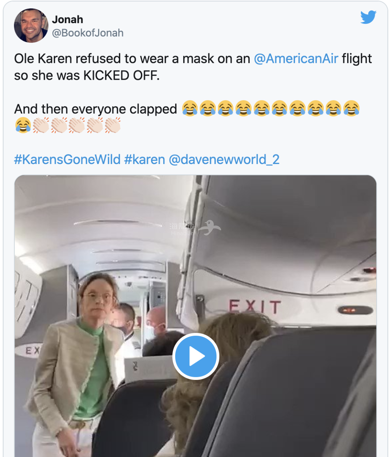Image resolution: width=391 pixels, height=457 pixels.
Task: Play the embedded airplane video
Action: 195,356
